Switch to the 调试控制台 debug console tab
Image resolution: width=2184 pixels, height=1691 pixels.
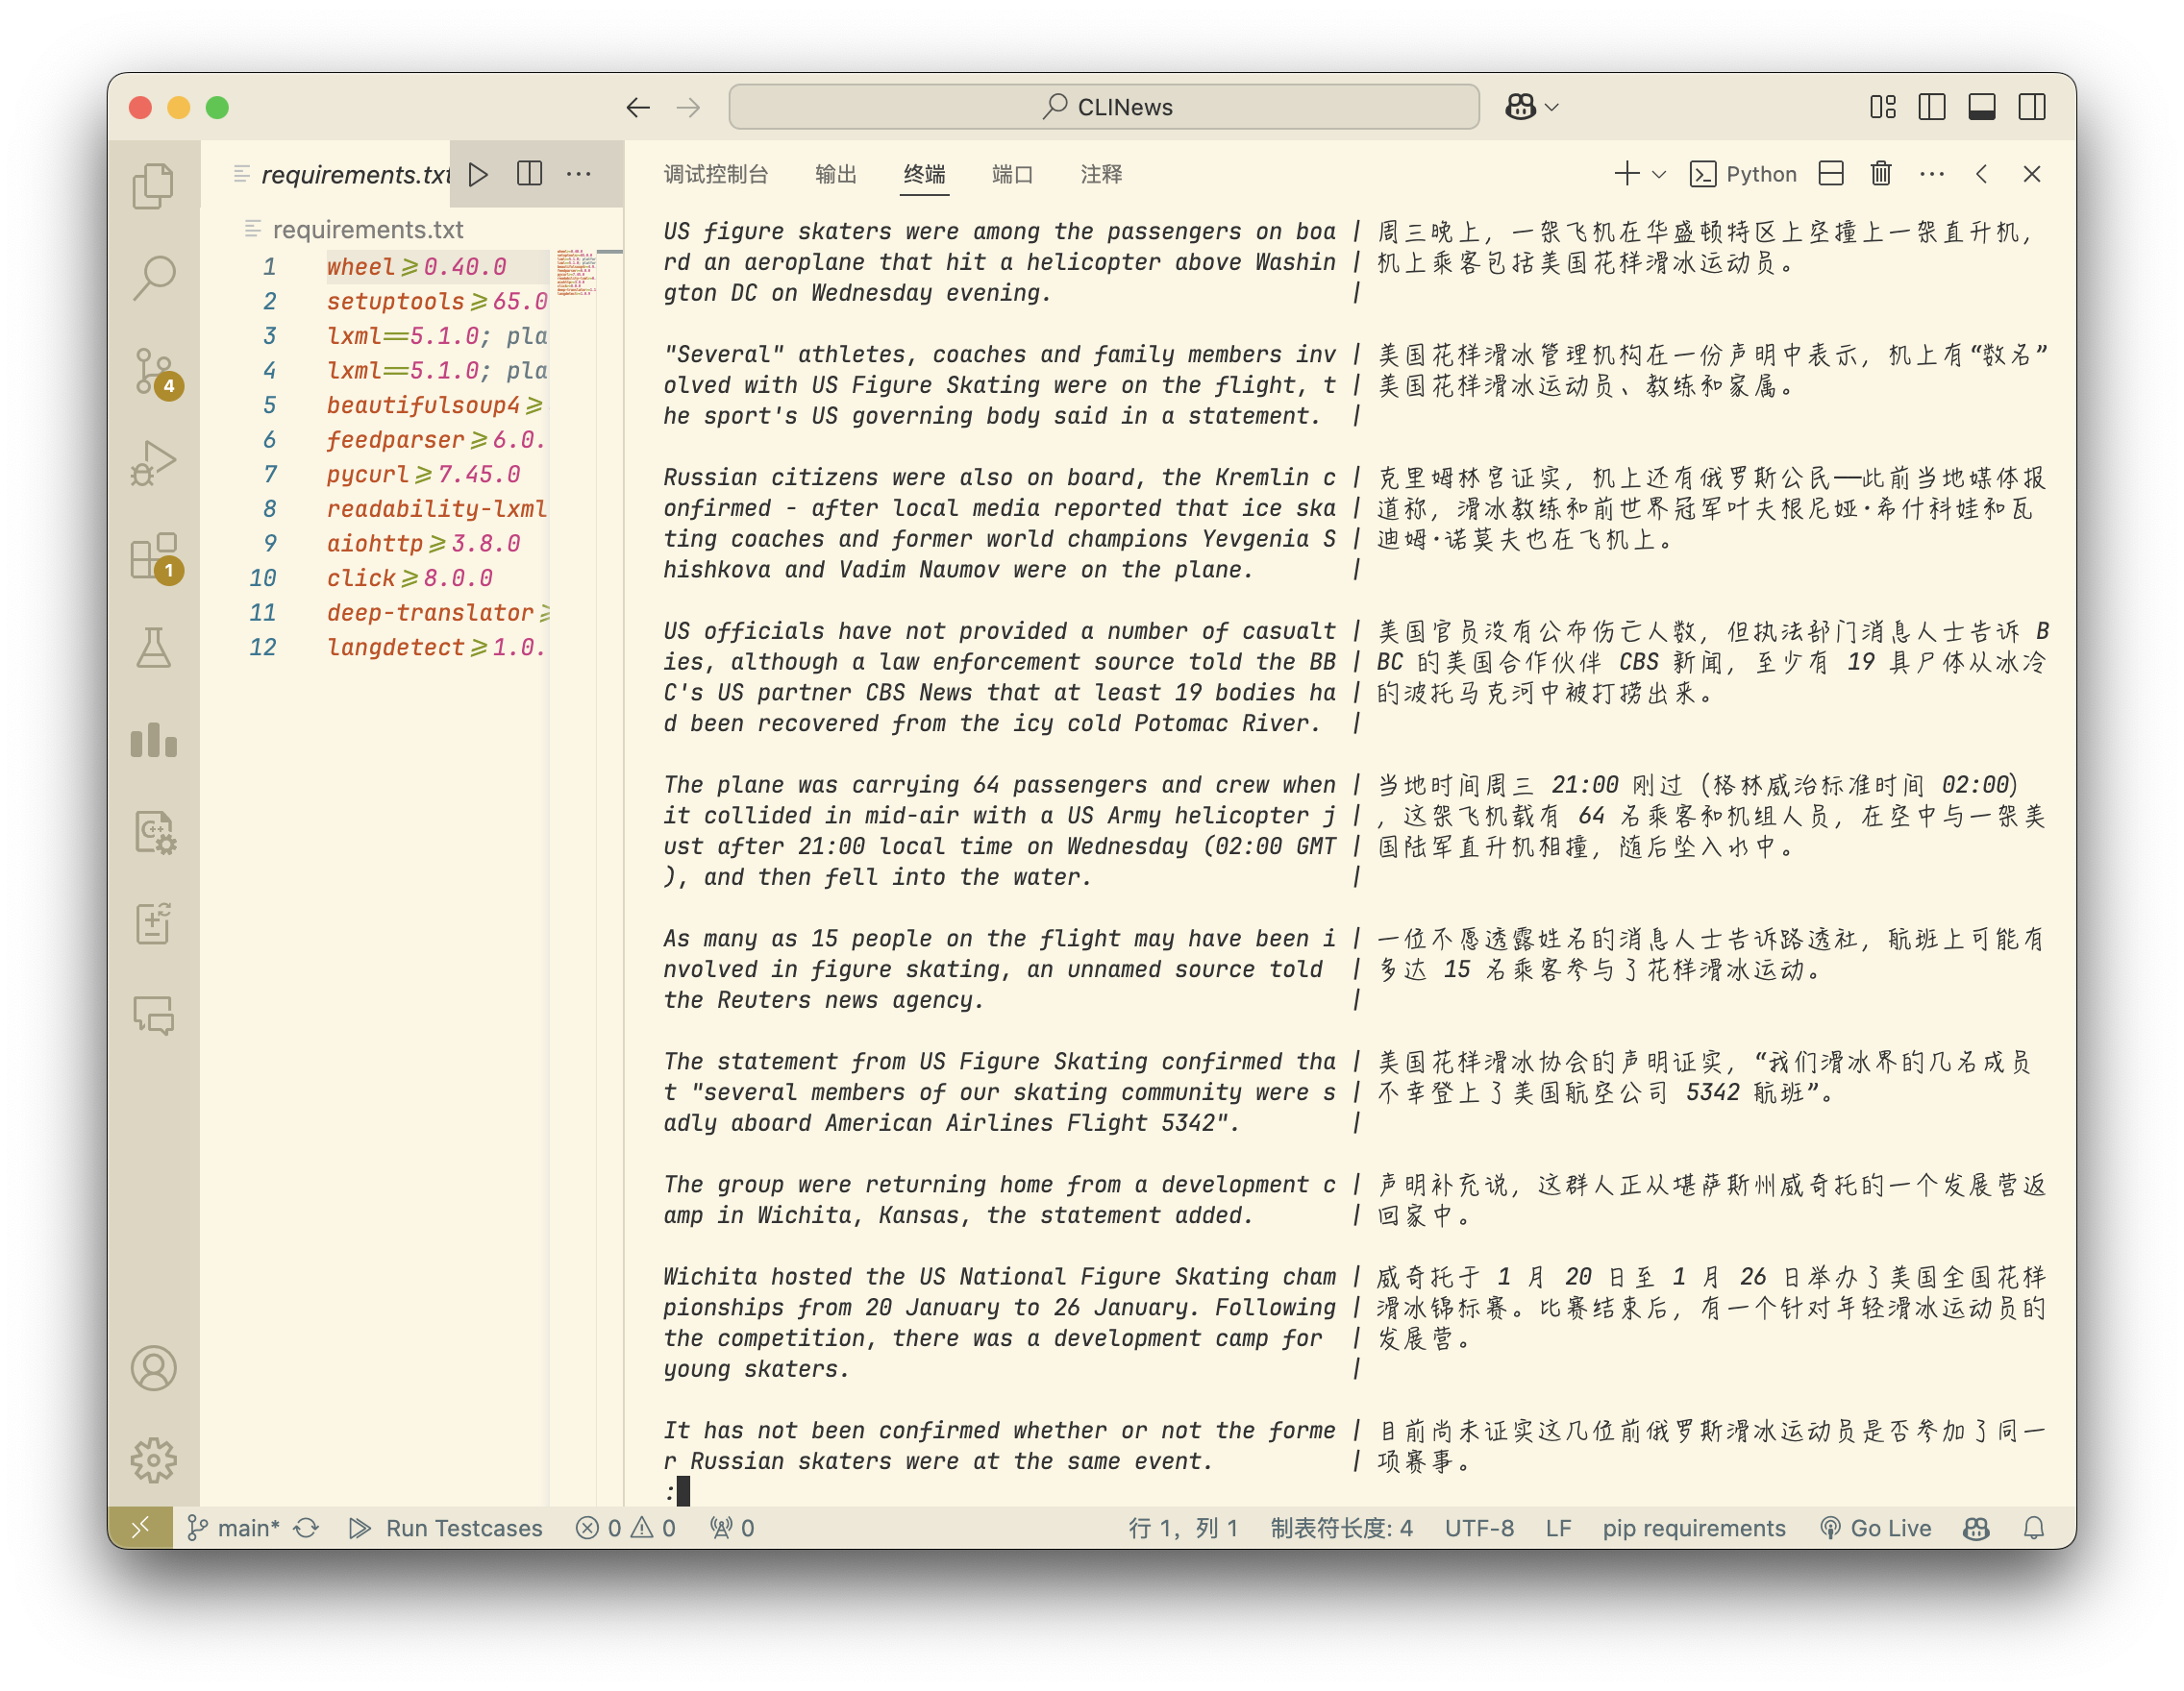pyautogui.click(x=716, y=174)
